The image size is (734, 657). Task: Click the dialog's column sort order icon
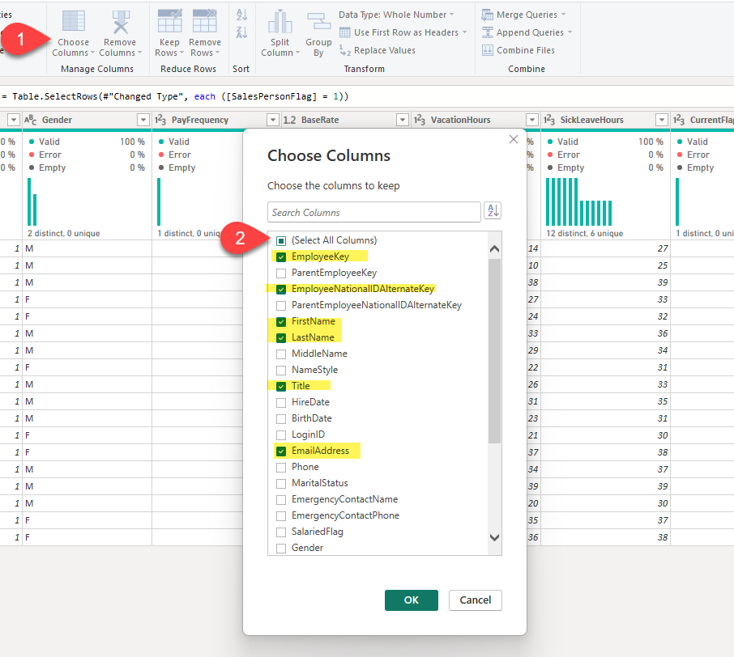[493, 211]
